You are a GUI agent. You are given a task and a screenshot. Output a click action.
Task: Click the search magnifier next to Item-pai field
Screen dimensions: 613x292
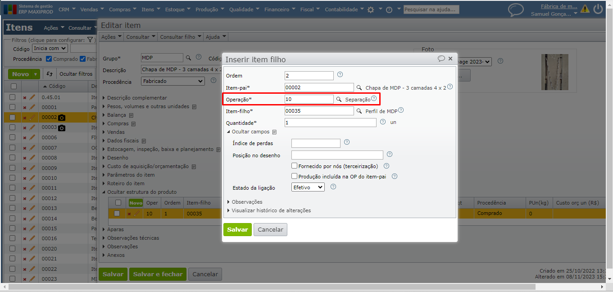(x=359, y=87)
